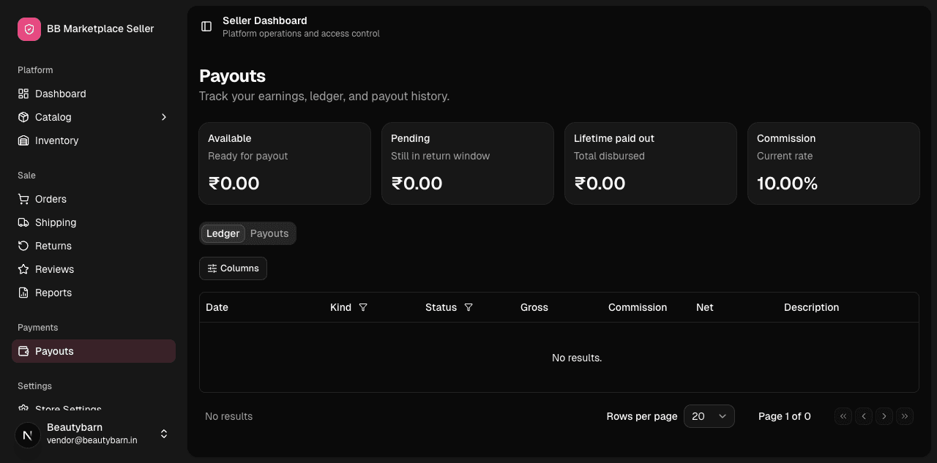Jump to the last page arrow
This screenshot has width=937, height=463.
pyautogui.click(x=905, y=416)
